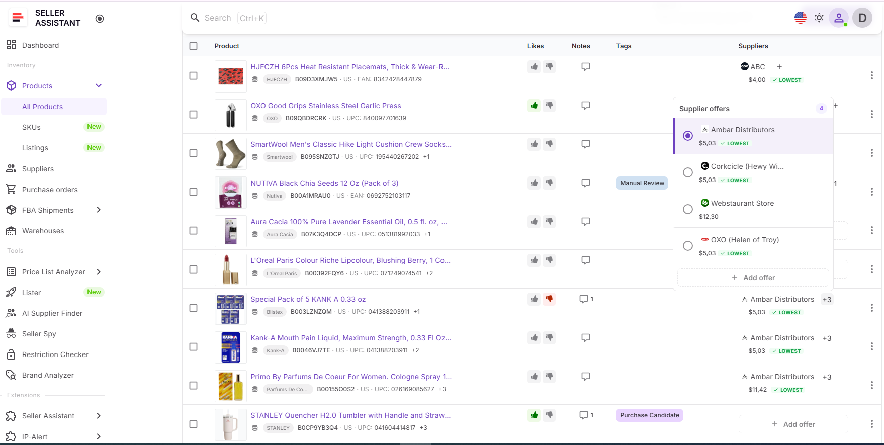Toggle the light/dark theme sun icon
Viewport: 884px width, 445px height.
pos(819,18)
